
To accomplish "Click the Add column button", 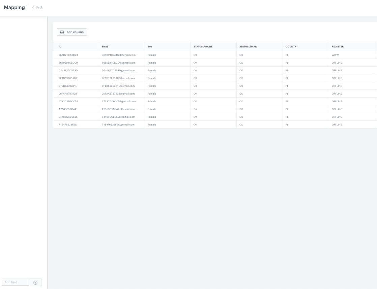I will [72, 32].
